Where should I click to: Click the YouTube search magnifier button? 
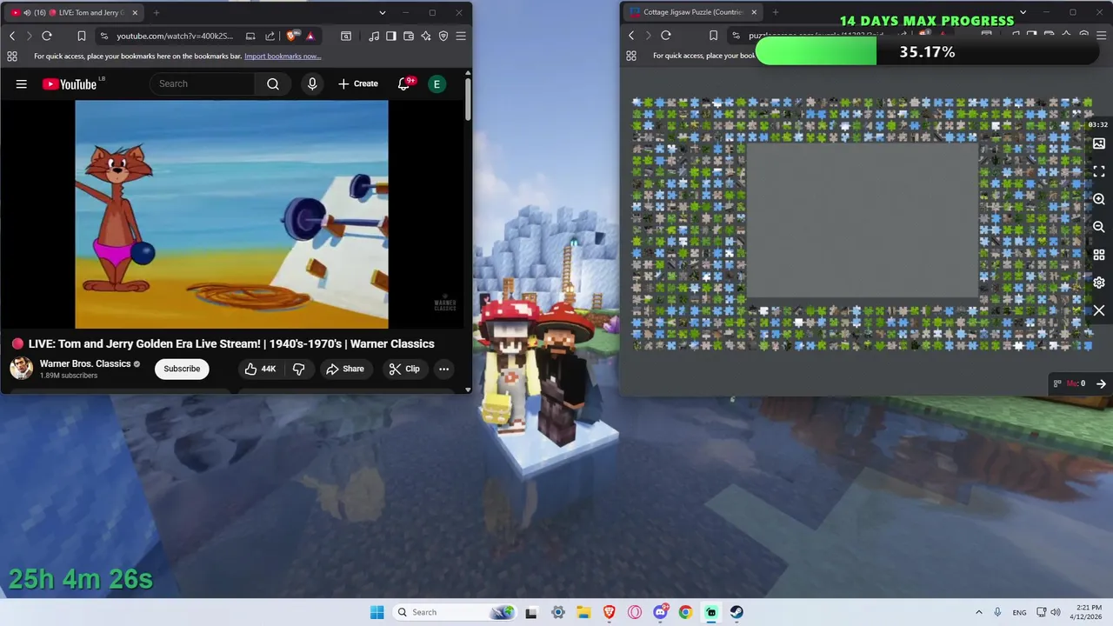tap(273, 83)
